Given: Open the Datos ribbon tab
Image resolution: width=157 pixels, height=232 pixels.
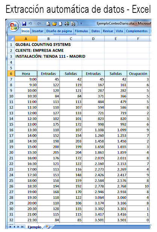Looking at the screenshot, I should [x=96, y=31].
